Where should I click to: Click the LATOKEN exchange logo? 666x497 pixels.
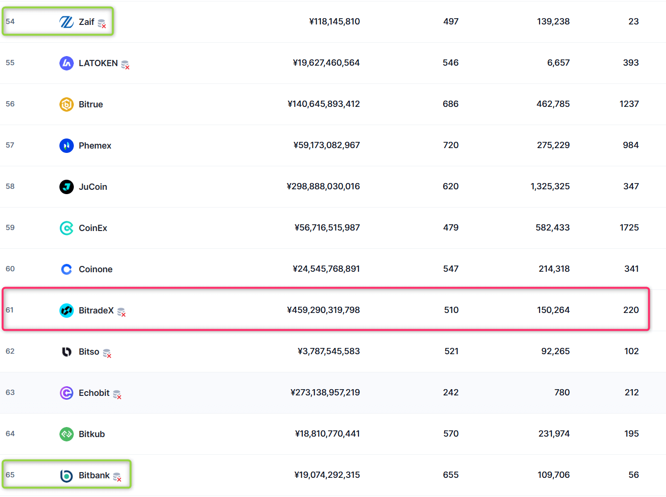(66, 63)
